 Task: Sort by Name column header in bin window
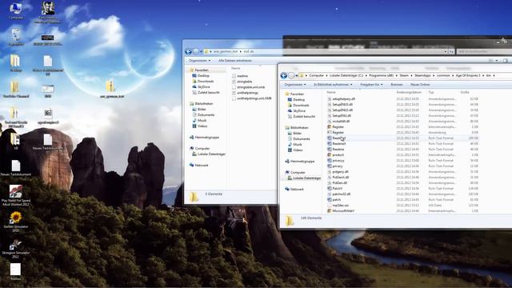point(331,93)
